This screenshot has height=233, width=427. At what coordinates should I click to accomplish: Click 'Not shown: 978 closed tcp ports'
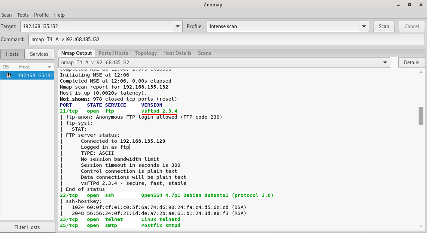(118, 99)
